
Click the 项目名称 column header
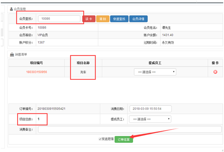(83, 63)
